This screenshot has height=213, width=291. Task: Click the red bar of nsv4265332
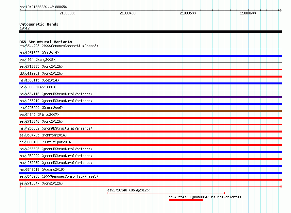[150, 132]
